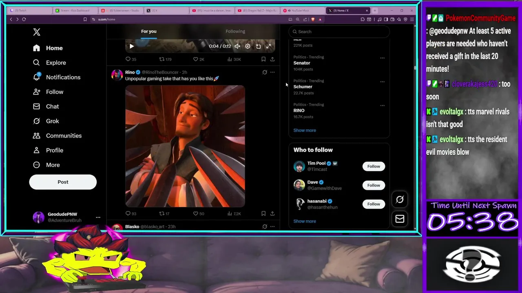Follow Tim Pool
This screenshot has width=522, height=293.
[x=374, y=166]
